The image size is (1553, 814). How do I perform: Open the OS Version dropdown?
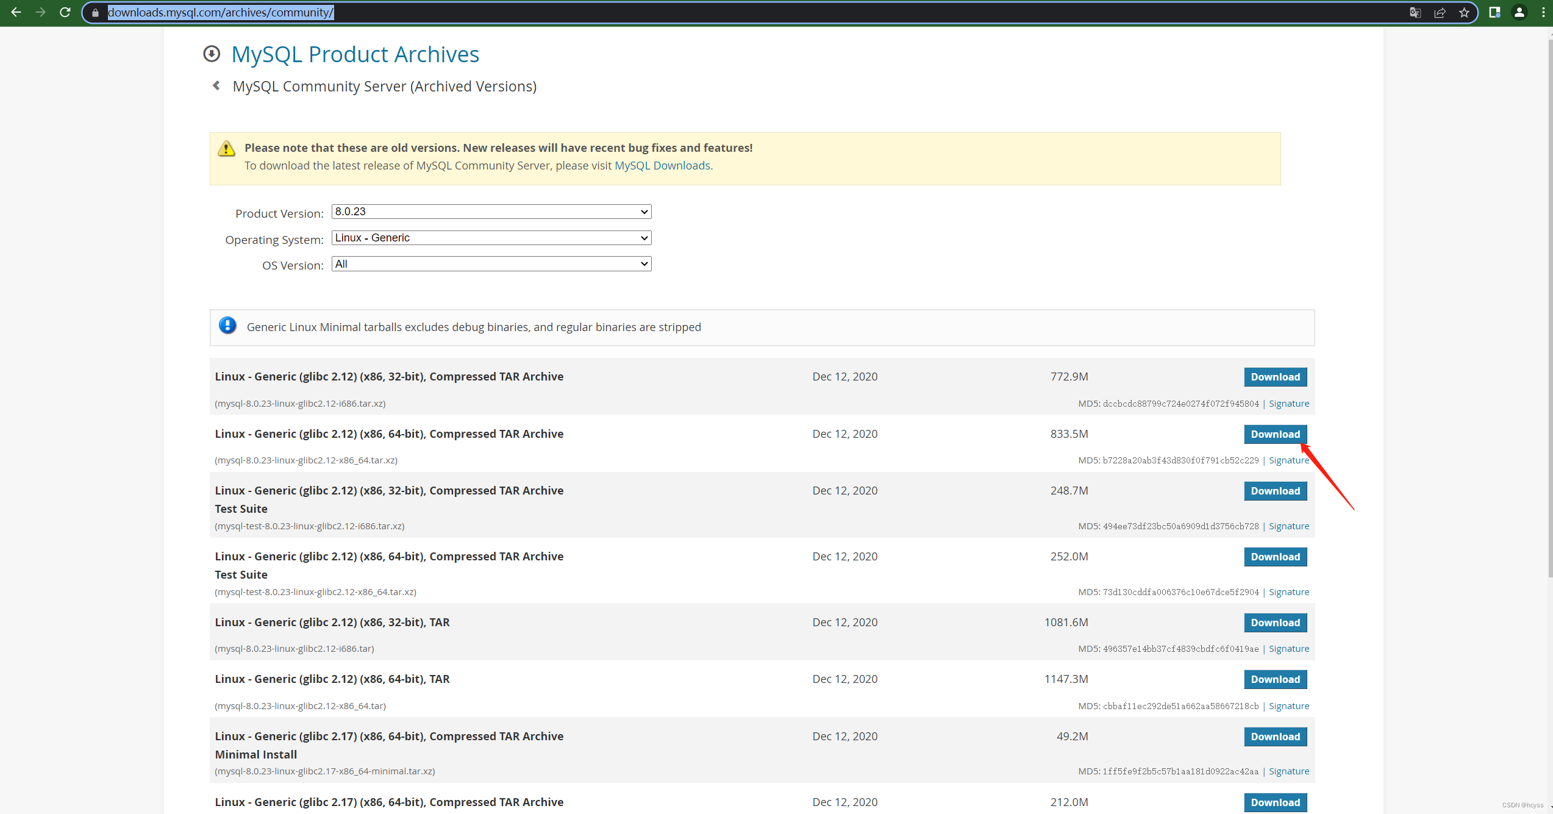click(491, 264)
